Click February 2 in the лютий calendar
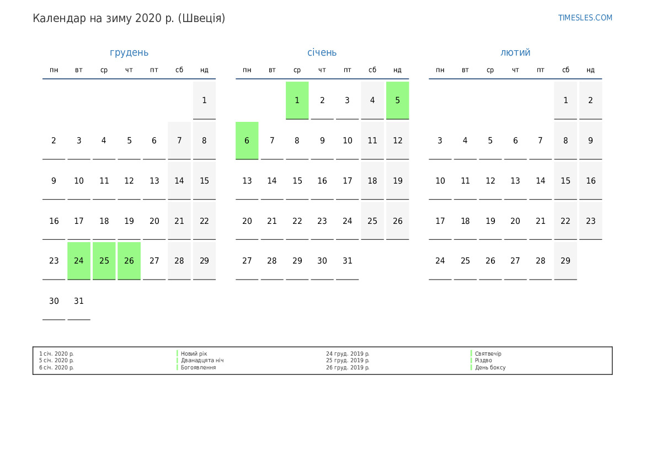 pos(591,100)
